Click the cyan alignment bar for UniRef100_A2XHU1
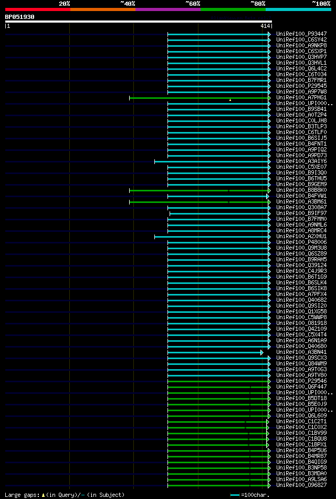Viewport: 336px width, 499px height. [212, 237]
